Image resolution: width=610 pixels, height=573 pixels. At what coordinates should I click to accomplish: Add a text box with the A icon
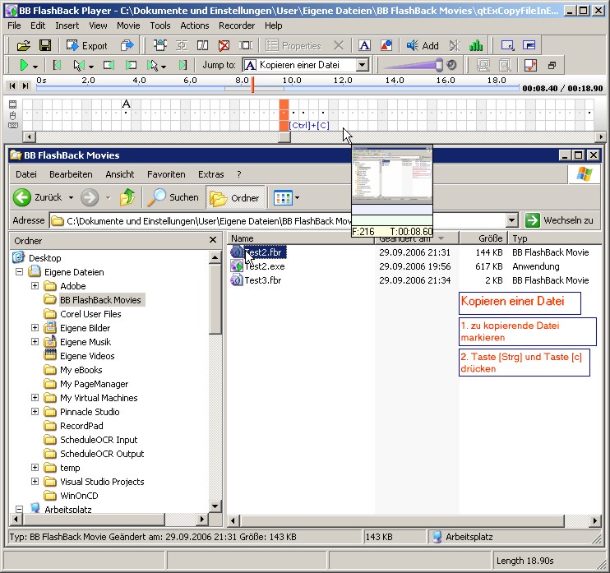pos(364,45)
